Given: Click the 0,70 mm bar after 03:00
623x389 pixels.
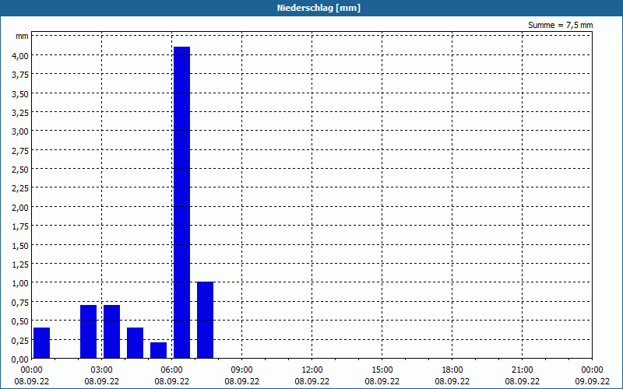Looking at the screenshot, I should [111, 331].
